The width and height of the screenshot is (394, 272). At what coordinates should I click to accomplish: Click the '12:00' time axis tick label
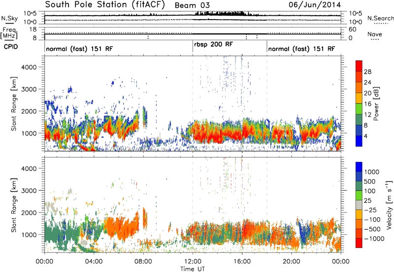[x=193, y=262]
